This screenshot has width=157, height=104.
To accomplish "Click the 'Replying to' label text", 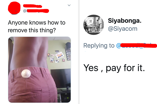I will pyautogui.click(x=99, y=46).
